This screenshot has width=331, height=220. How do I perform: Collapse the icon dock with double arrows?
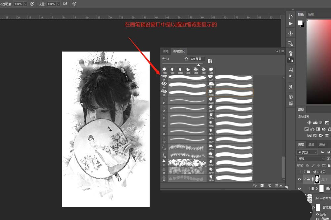[293, 10]
